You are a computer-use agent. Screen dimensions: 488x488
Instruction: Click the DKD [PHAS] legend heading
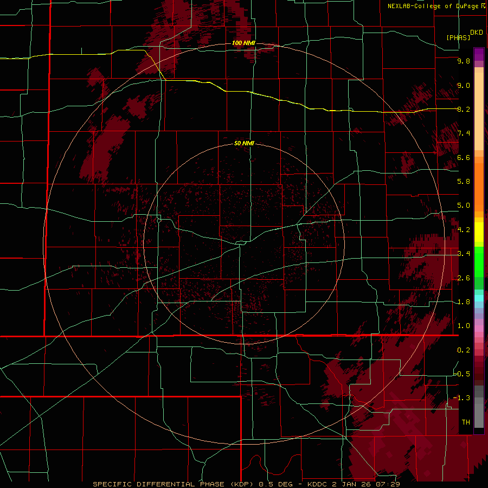[x=464, y=35]
